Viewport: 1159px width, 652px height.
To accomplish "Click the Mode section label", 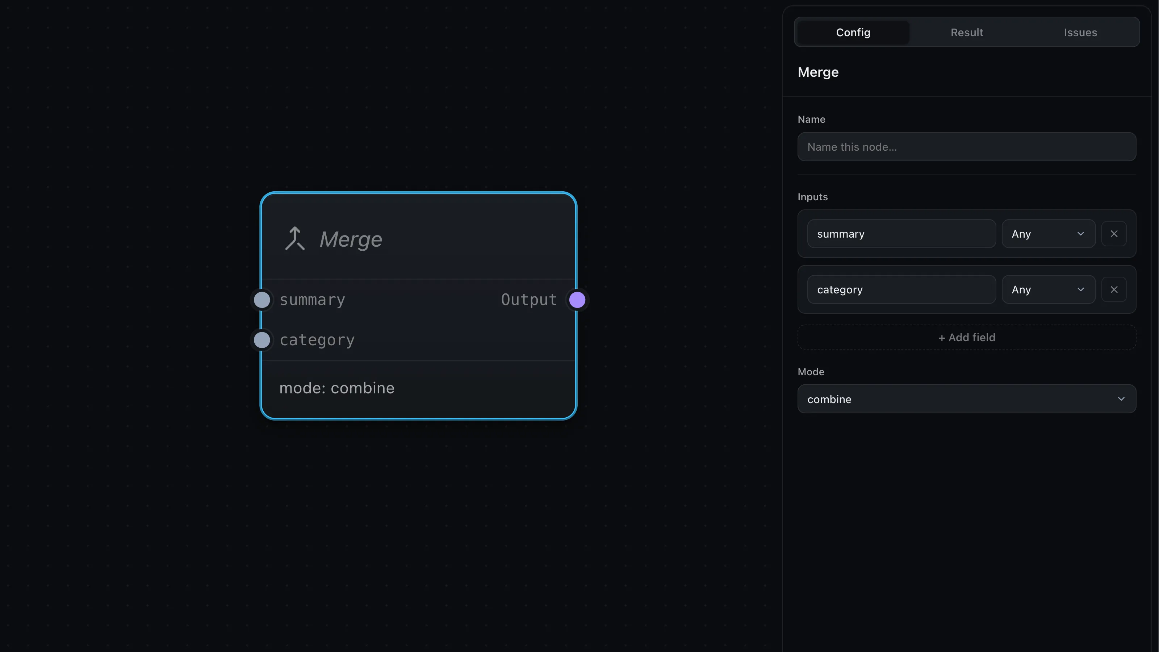I will click(811, 372).
